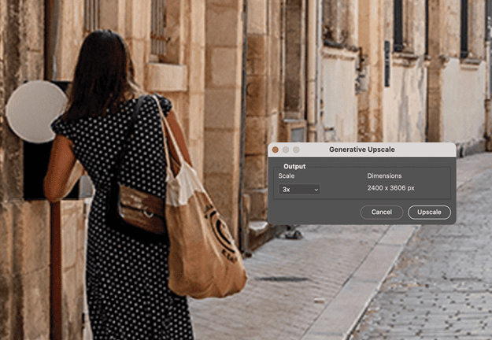Click the white round sign on wall
Image resolution: width=492 pixels, height=340 pixels.
pos(35,111)
